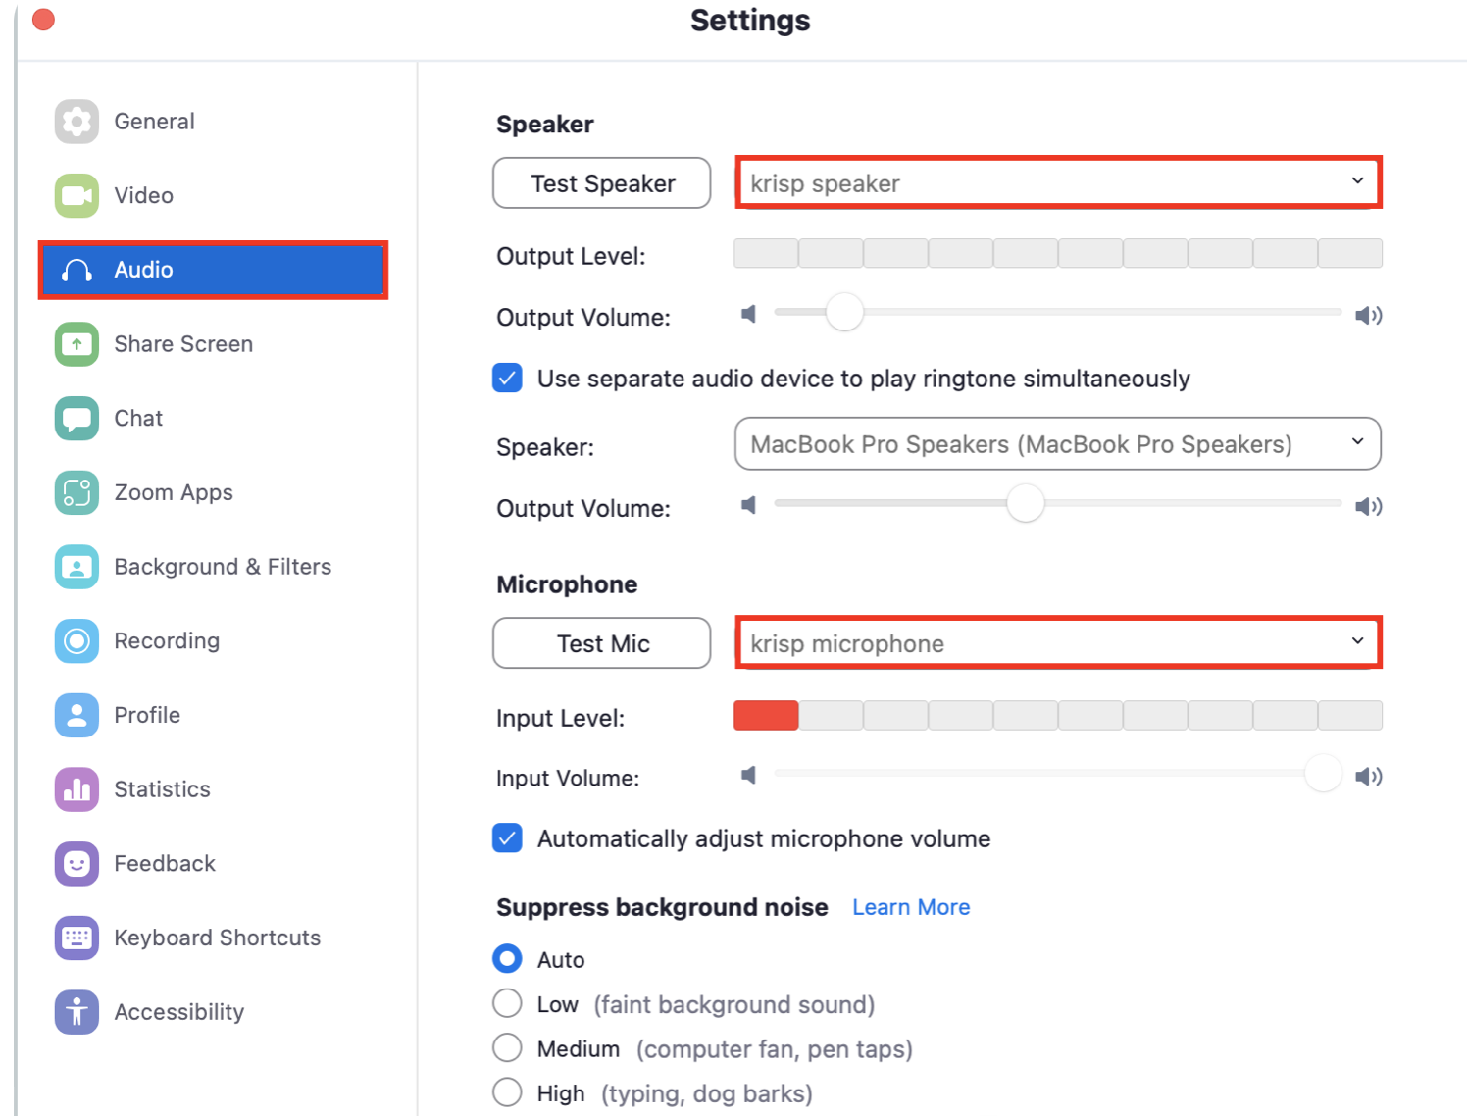Disable automatically adjust microphone volume
The width and height of the screenshot is (1467, 1116).
(x=507, y=838)
